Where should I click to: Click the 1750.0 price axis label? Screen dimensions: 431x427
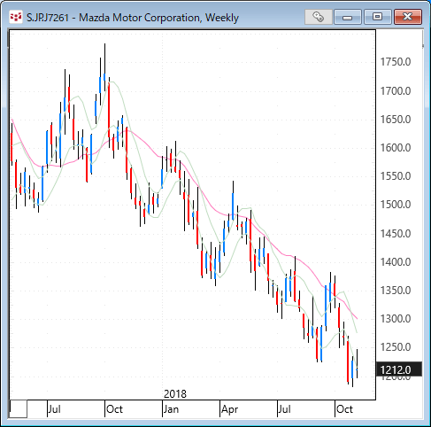point(396,62)
